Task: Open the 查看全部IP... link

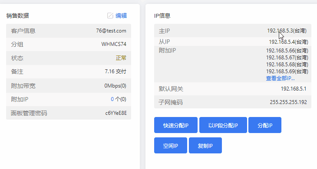Action: [x=280, y=78]
